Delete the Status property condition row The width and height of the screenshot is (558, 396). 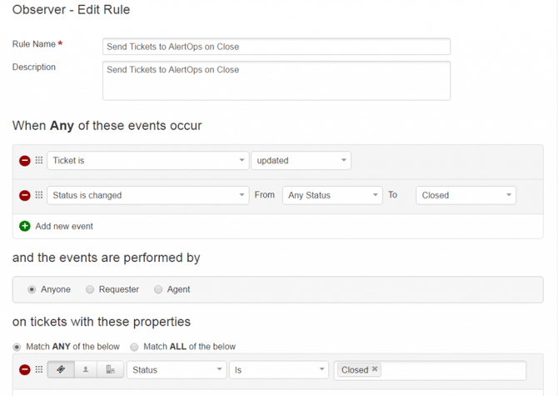coord(25,370)
